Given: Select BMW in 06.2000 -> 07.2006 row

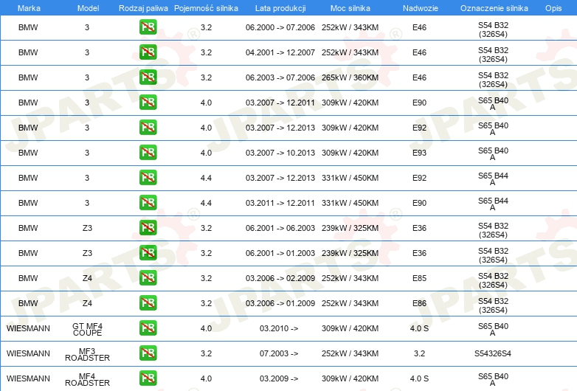Looking at the screenshot, I should 28,27.
